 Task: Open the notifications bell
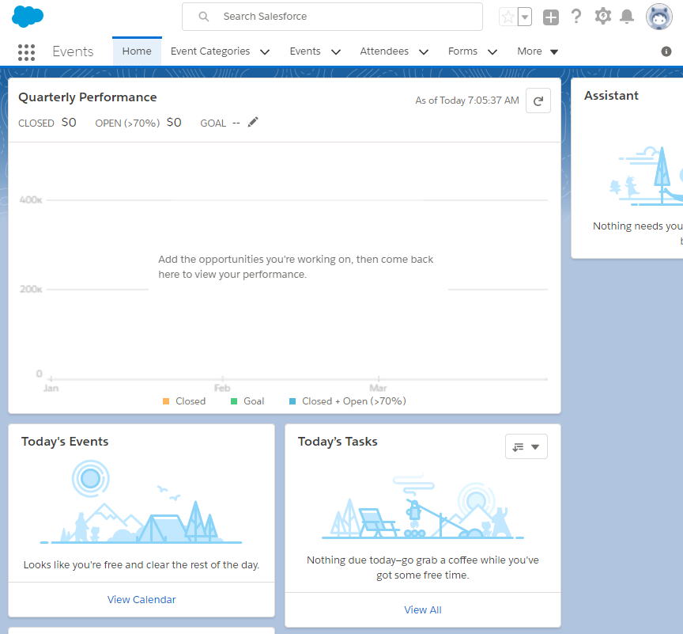point(627,17)
